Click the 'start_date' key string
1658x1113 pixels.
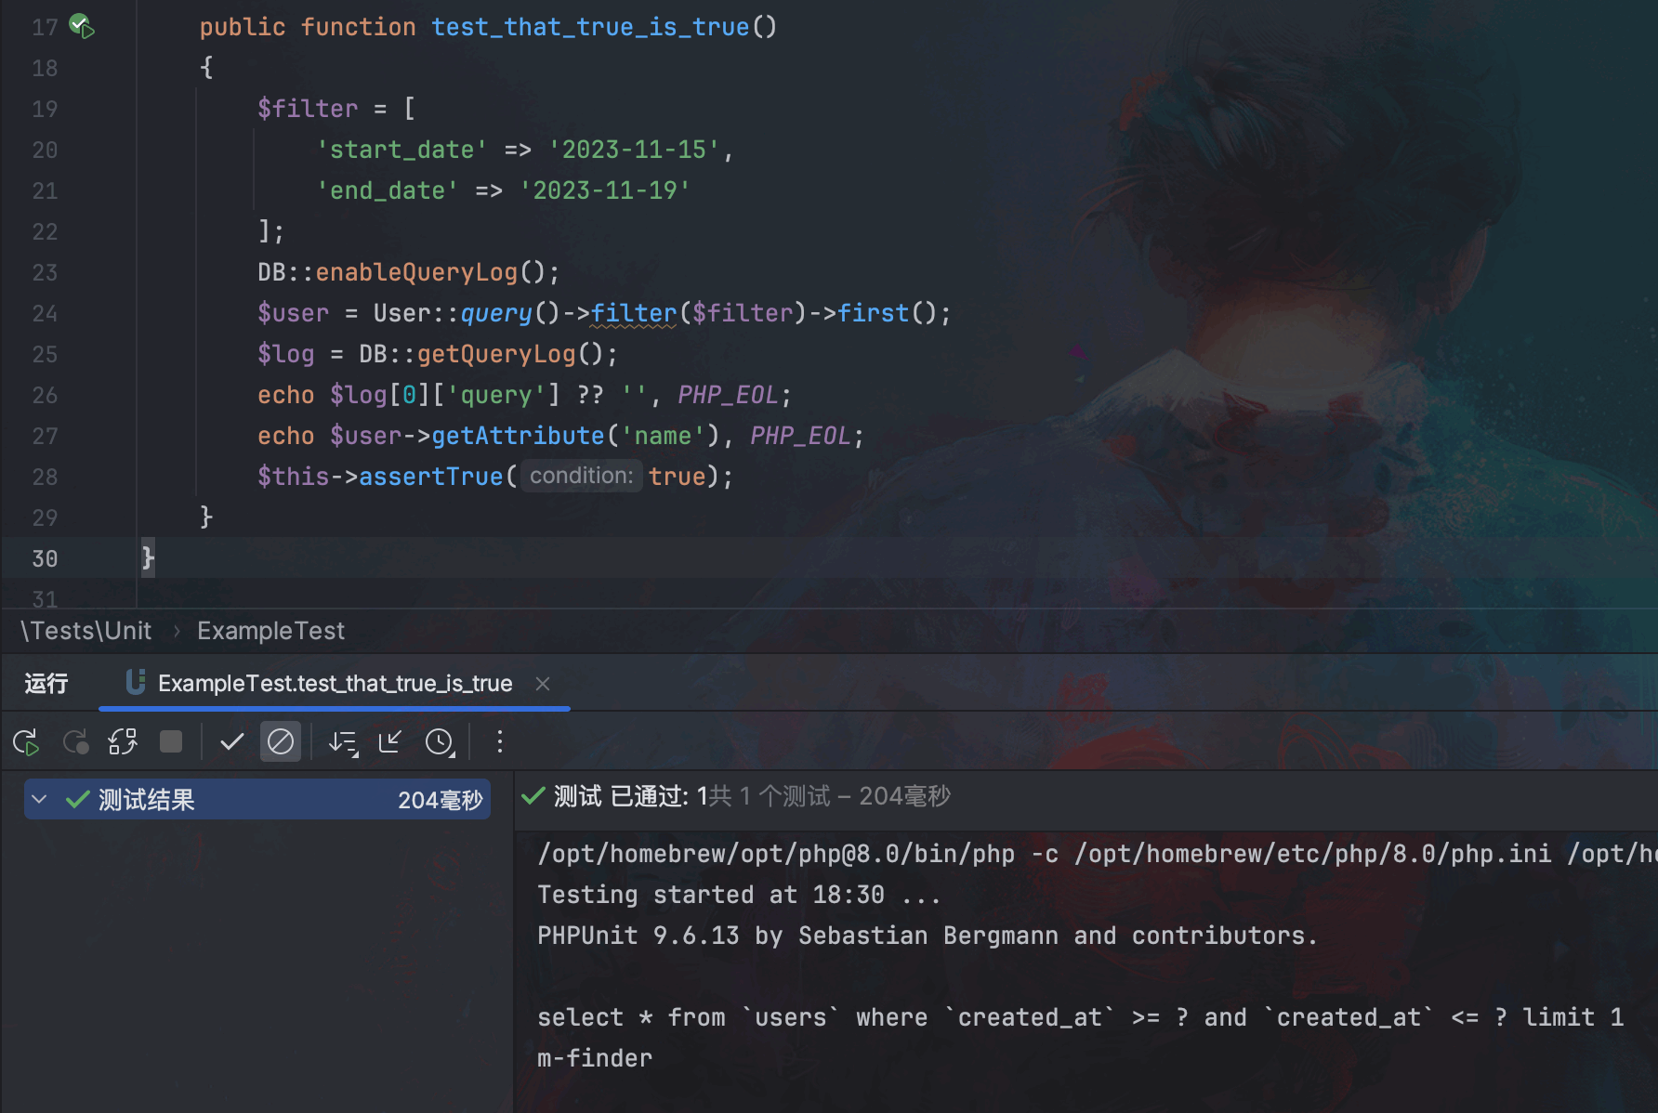[402, 150]
